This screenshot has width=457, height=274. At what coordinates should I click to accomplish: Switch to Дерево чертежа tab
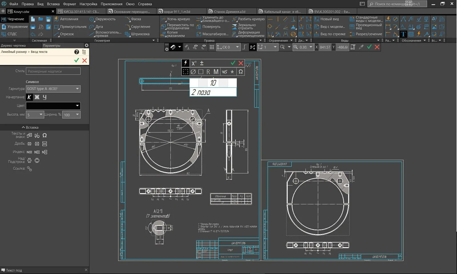(13, 45)
